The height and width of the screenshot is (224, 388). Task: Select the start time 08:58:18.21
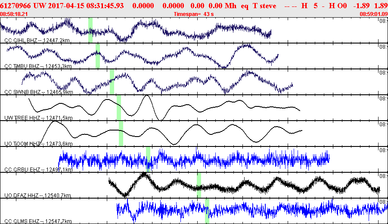(15, 14)
